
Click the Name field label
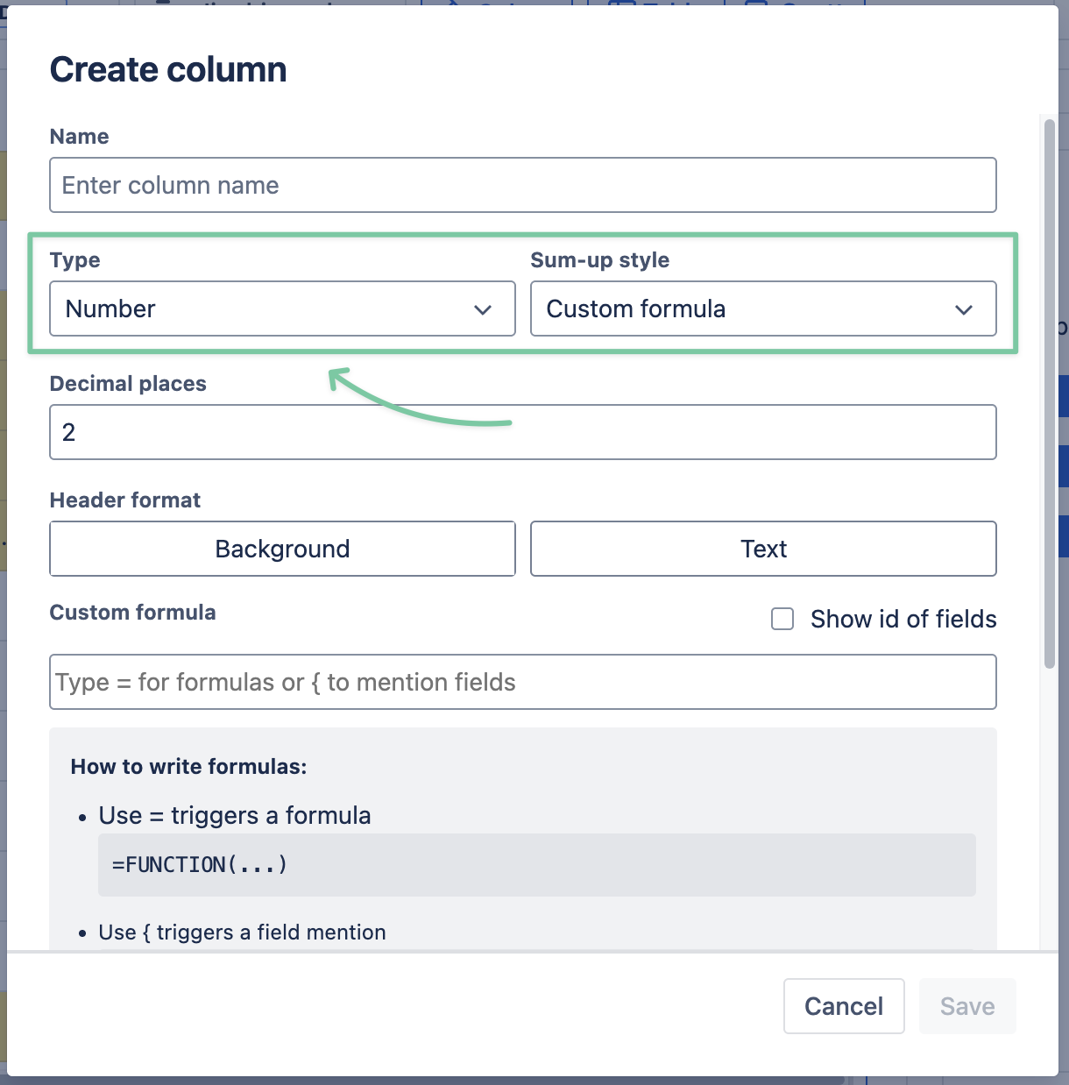80,137
